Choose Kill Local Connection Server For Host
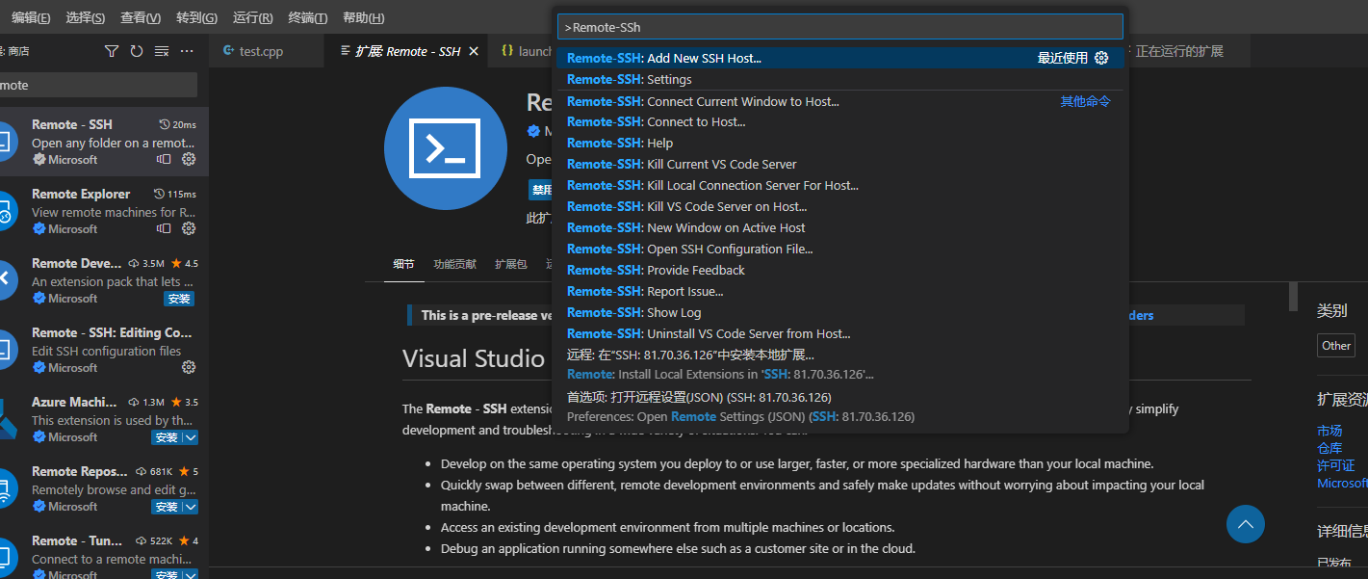Viewport: 1368px width, 579px height. [839, 185]
